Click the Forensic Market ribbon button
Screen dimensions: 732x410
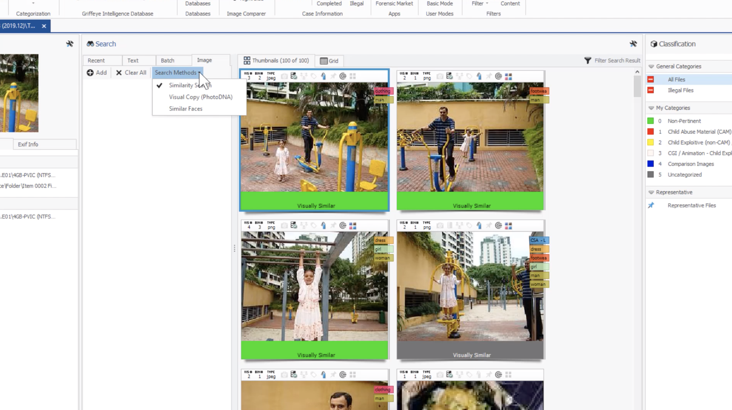[394, 3]
